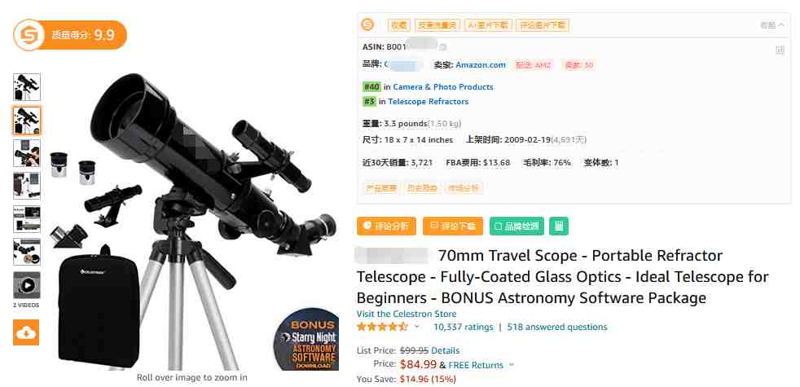Click the green 品牌检测 brand check button
This screenshot has width=800, height=387.
pyautogui.click(x=516, y=226)
